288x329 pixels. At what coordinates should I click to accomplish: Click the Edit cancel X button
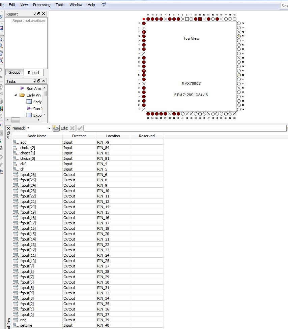72,128
